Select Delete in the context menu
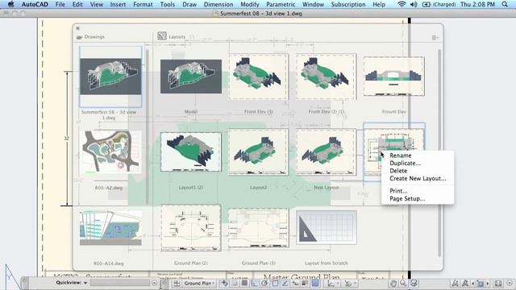This screenshot has height=290, width=516. [x=398, y=171]
